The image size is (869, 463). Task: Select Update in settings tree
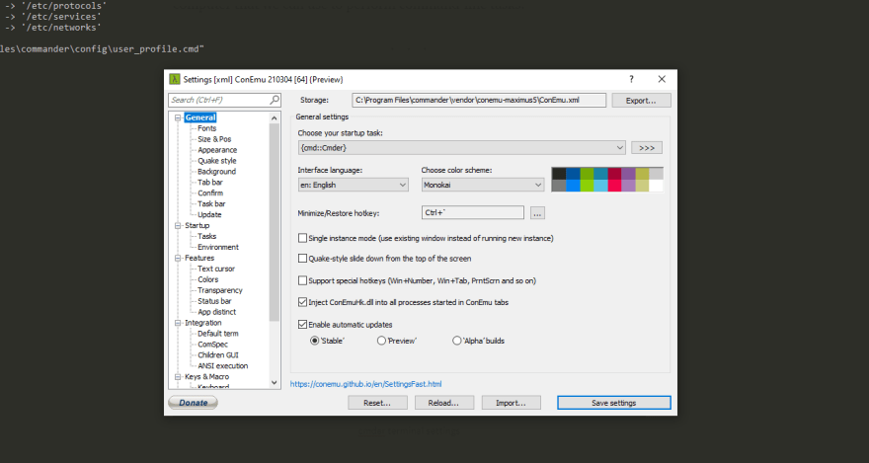(209, 215)
